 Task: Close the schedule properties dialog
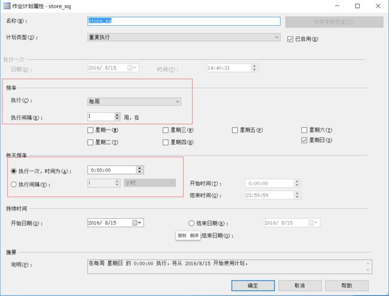378,6
